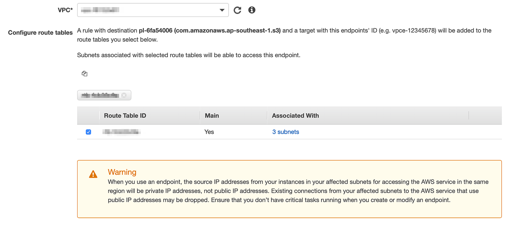Click the Associated With column header
The height and width of the screenshot is (225, 527).
pyautogui.click(x=295, y=115)
